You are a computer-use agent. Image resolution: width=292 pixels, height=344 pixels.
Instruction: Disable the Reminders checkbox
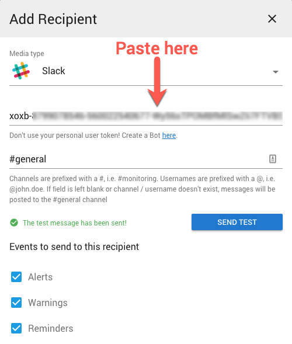pos(16,328)
